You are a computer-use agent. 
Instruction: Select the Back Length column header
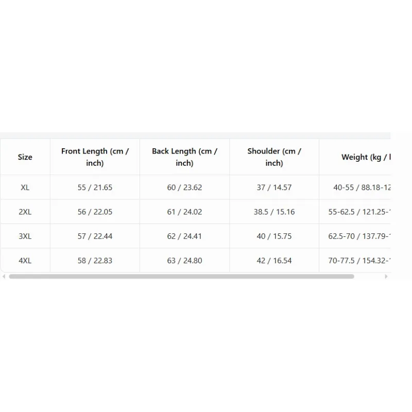pos(184,157)
